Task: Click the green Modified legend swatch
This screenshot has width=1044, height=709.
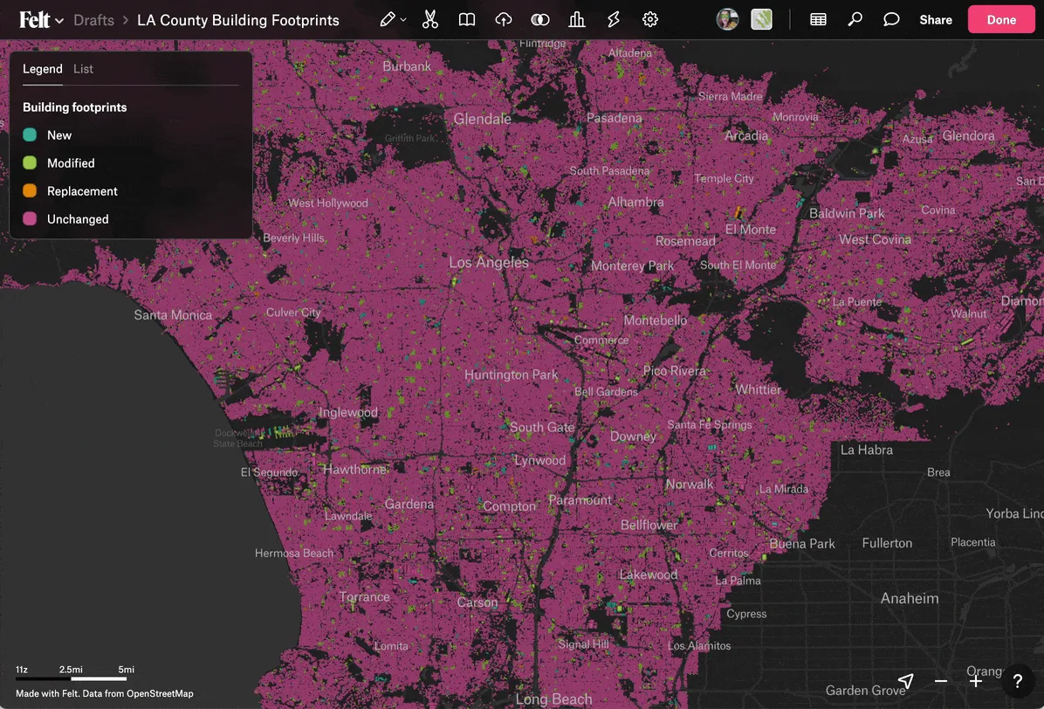Action: pos(30,163)
